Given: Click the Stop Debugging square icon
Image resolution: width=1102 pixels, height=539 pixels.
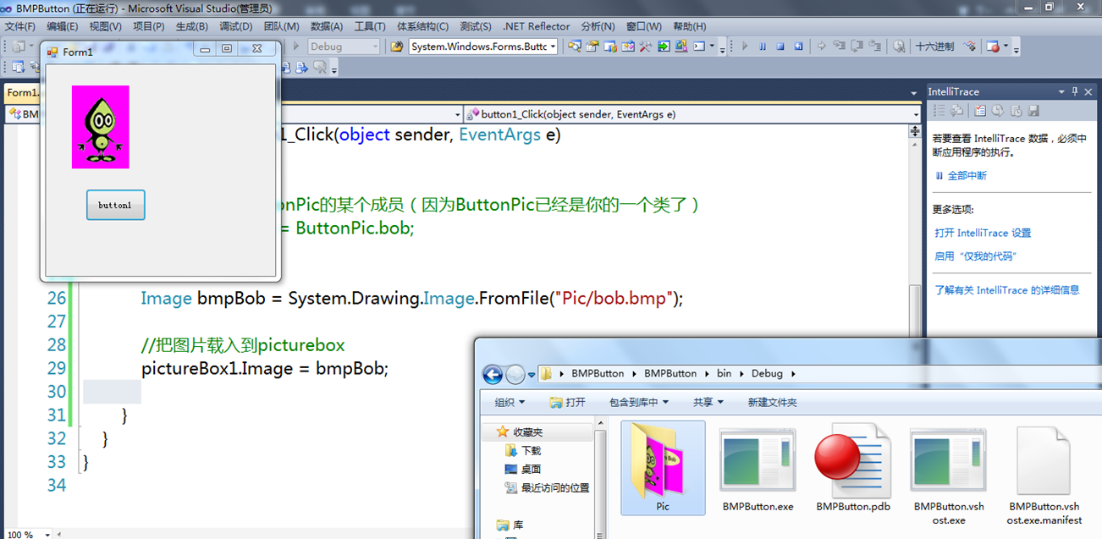Looking at the screenshot, I should coord(780,47).
